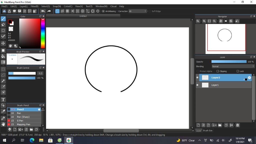Select the Lasso tool
The width and height of the screenshot is (256, 144).
[x=3, y=75]
